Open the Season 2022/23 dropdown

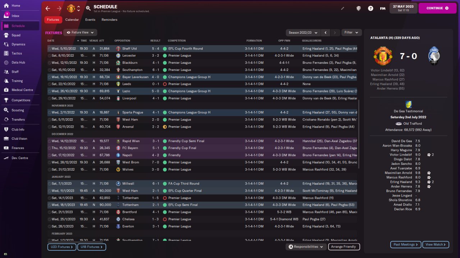302,33
